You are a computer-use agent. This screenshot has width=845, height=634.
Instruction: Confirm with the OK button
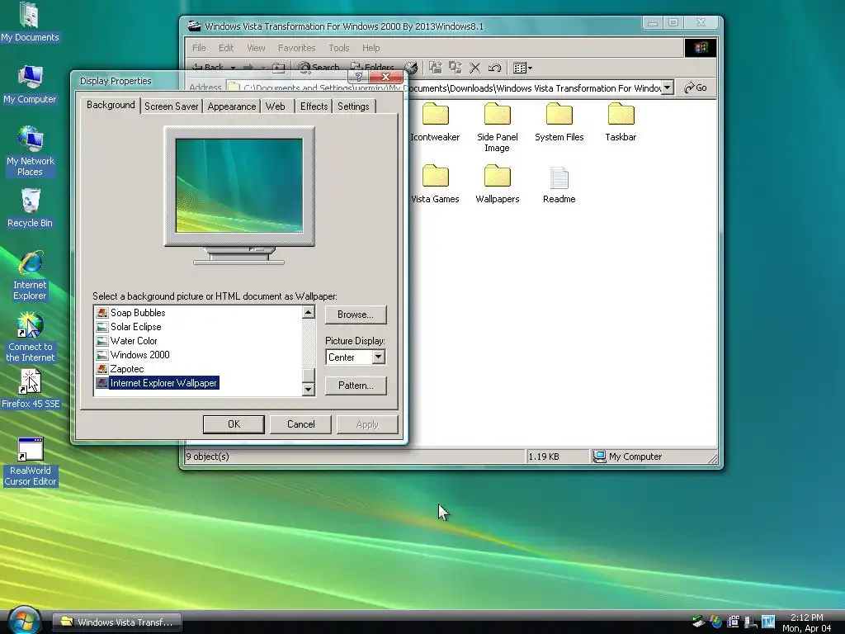point(234,424)
